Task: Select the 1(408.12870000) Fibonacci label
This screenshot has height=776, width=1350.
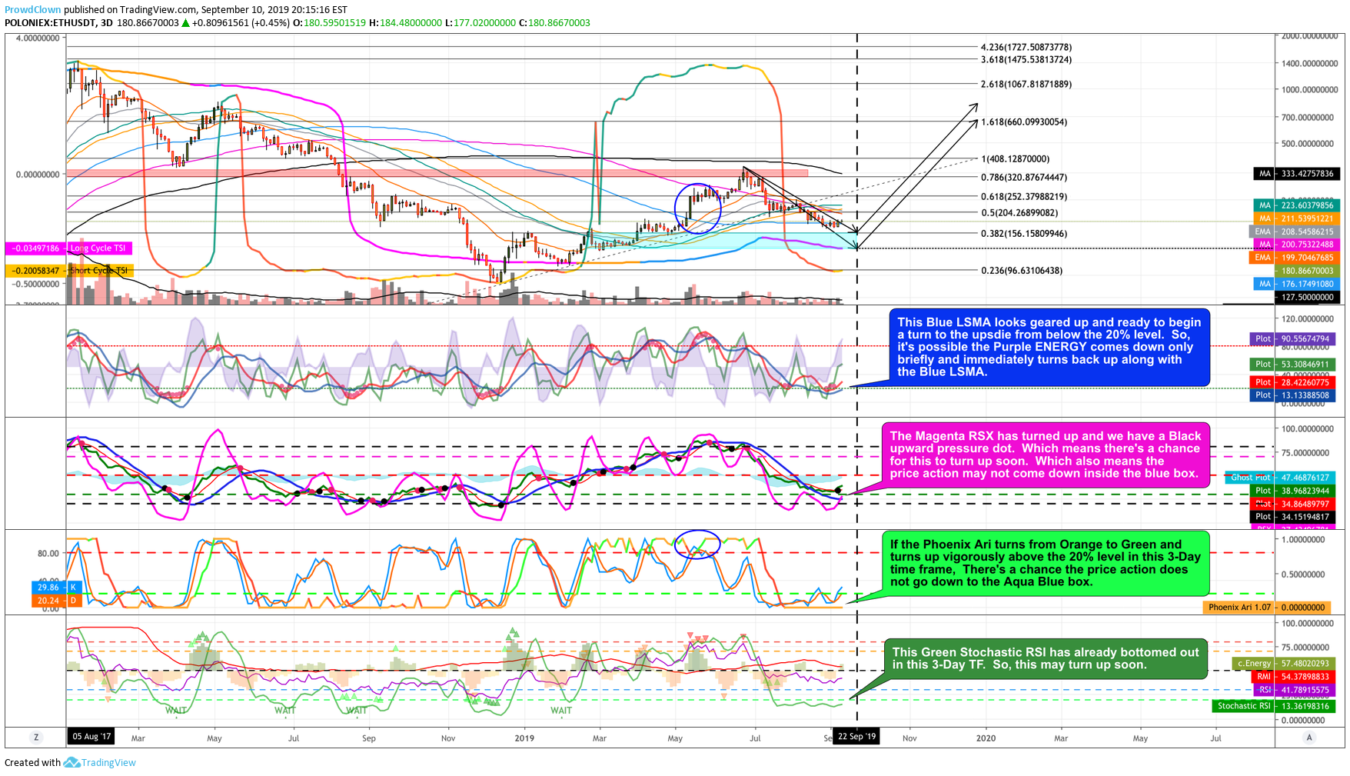Action: (x=1015, y=159)
